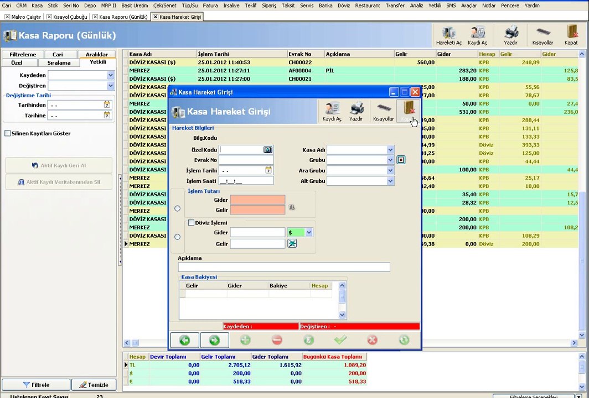Click green plus add record icon
This screenshot has height=398, width=589.
click(x=245, y=340)
